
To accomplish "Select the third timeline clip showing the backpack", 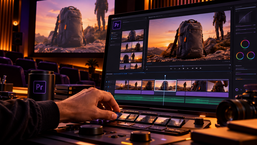I will [x=148, y=85].
